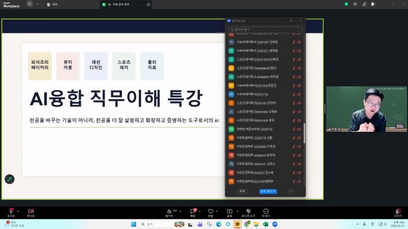This screenshot has width=408, height=229.
Task: Expand share options arrow next to 공유
Action: pos(237,211)
